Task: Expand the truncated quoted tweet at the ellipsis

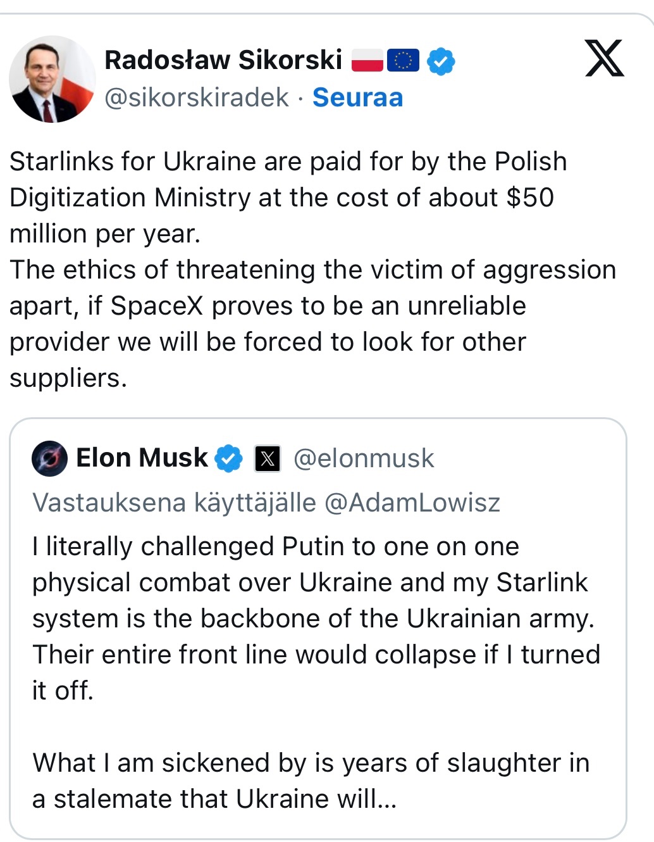Action: (x=386, y=800)
